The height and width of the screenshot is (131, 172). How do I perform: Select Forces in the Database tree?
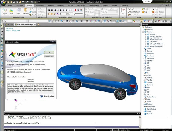pyautogui.click(x=150, y=51)
